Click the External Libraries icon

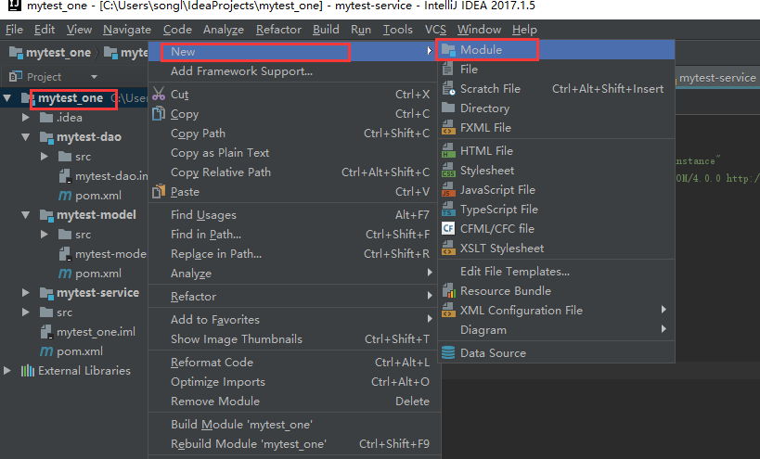28,371
